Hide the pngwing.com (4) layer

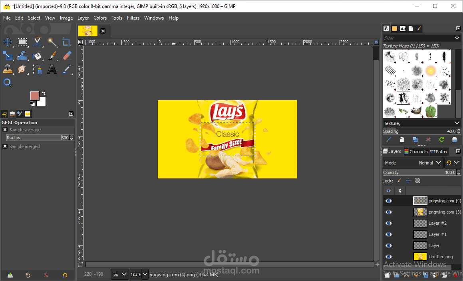point(389,201)
